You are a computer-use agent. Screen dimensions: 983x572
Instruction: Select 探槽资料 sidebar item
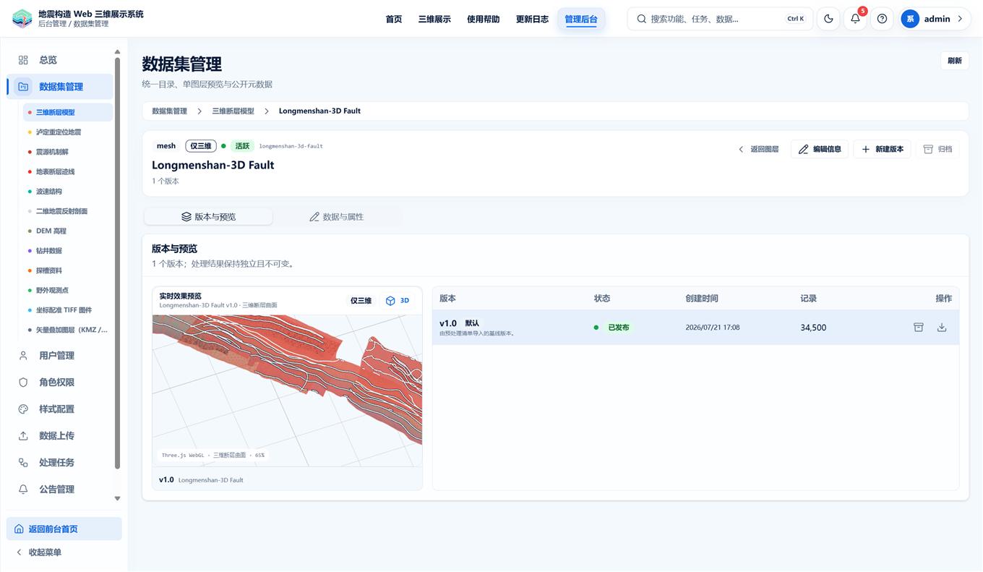(x=68, y=270)
